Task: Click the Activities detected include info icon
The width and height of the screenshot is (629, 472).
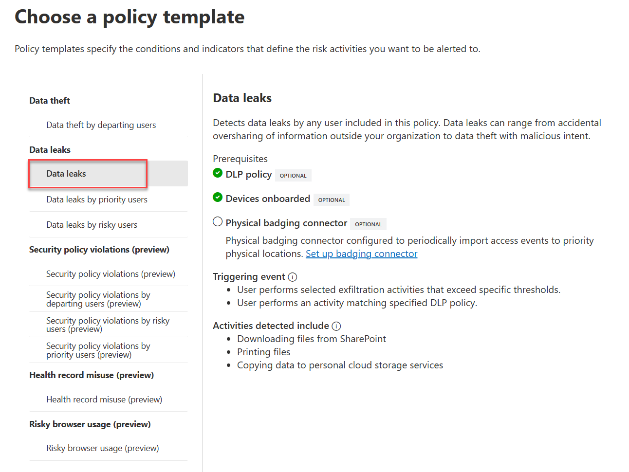Action: point(336,327)
